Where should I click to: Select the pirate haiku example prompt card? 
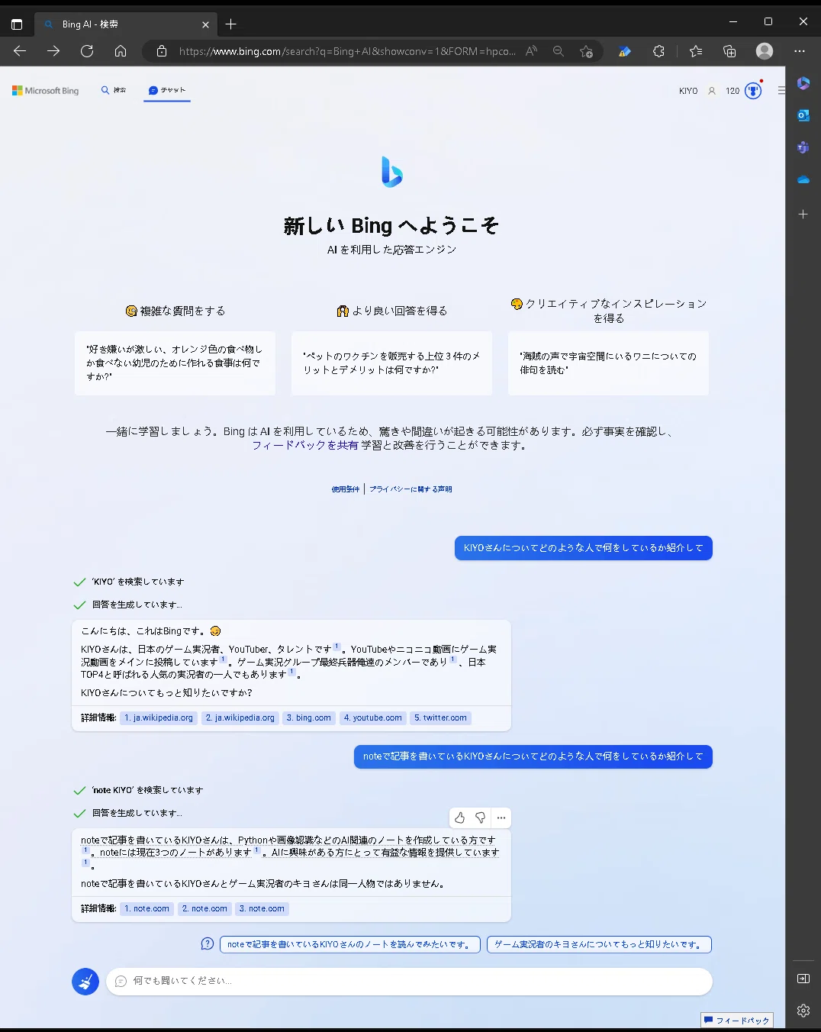click(x=608, y=363)
